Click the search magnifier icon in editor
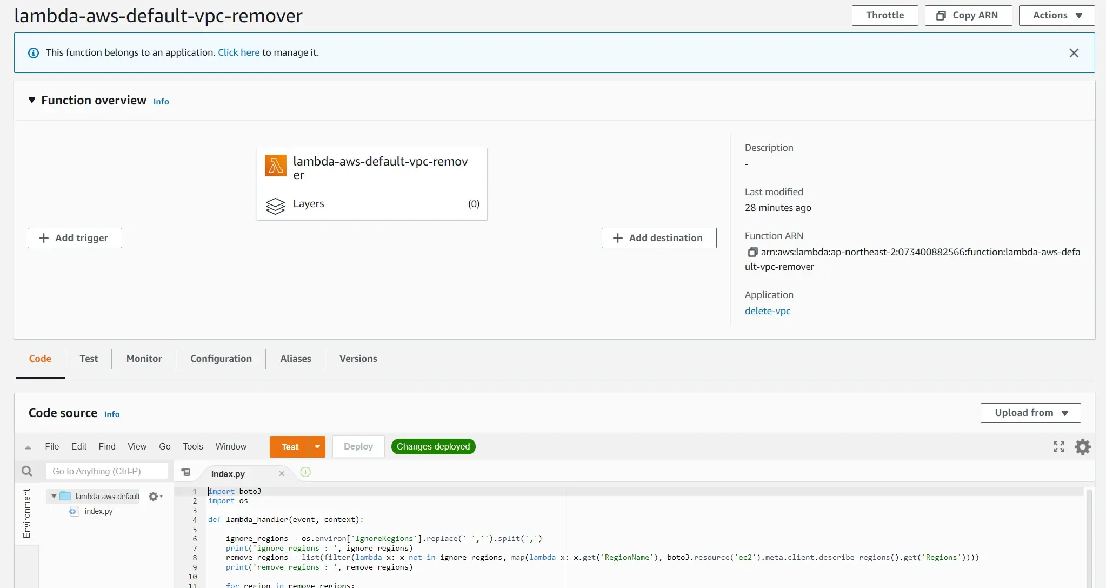The height and width of the screenshot is (588, 1106). click(x=26, y=471)
